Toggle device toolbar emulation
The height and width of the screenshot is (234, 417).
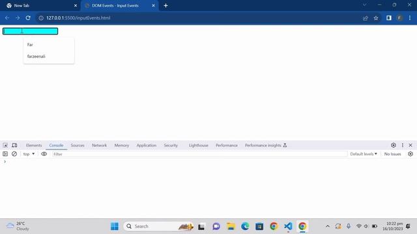[14, 145]
